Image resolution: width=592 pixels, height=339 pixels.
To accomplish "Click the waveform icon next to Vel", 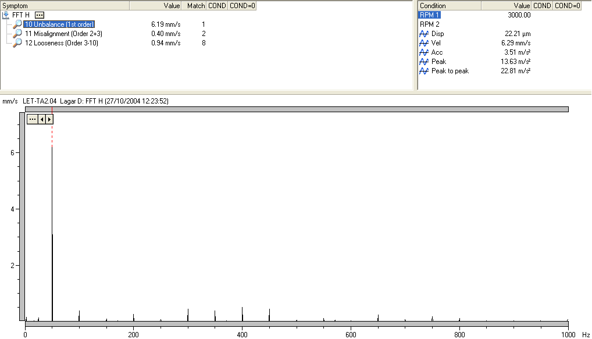I will tap(424, 43).
